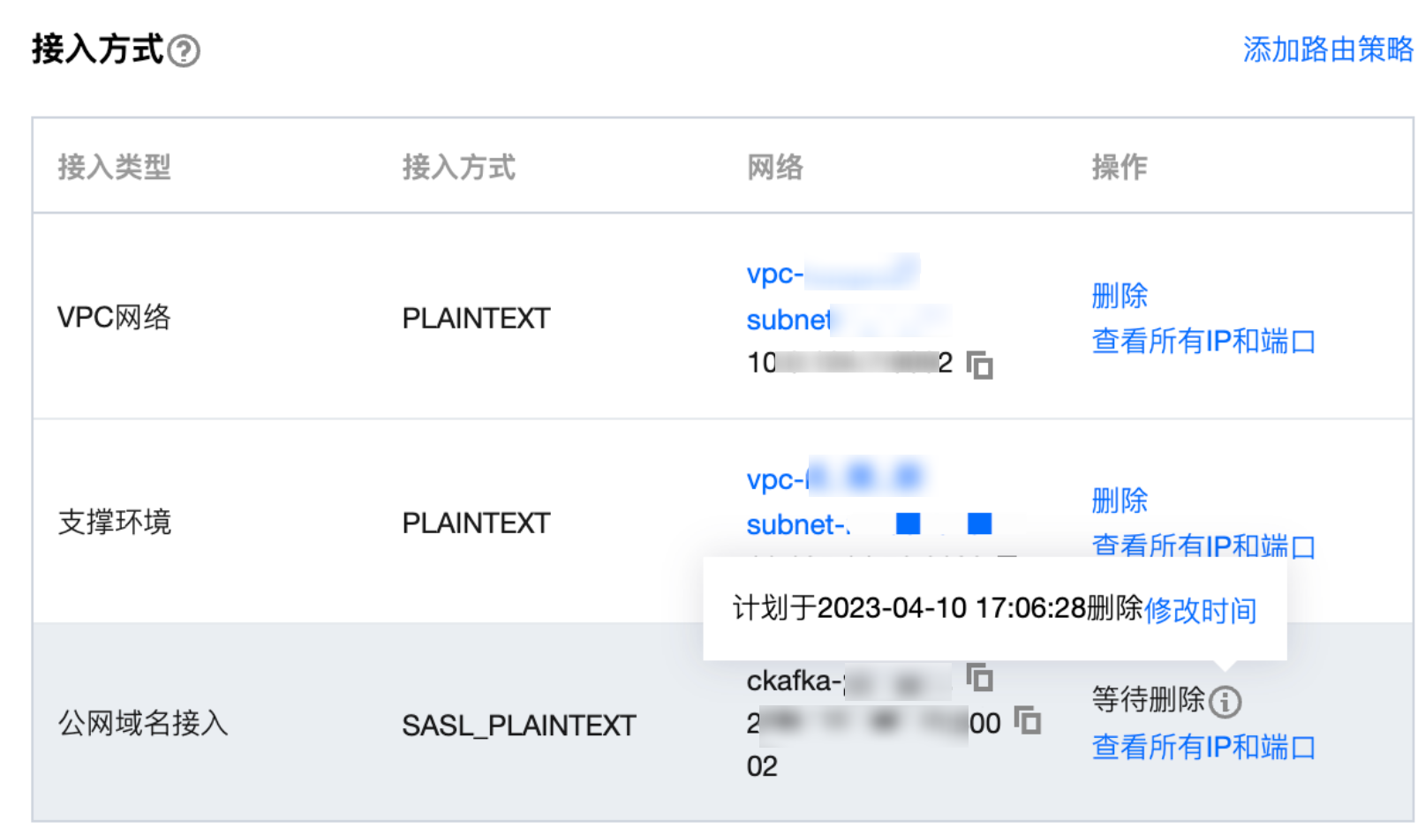The image size is (1425, 828).
Task: Open the subnet link in VPC网络 row
Action: [788, 320]
